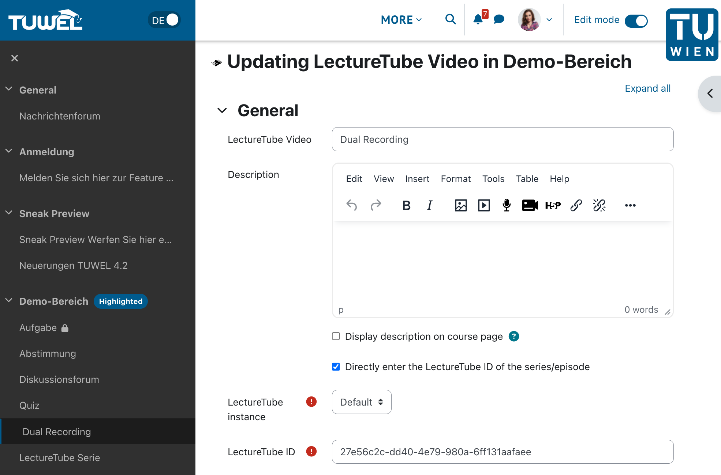Close the course index sidebar
This screenshot has width=721, height=475.
[x=15, y=58]
